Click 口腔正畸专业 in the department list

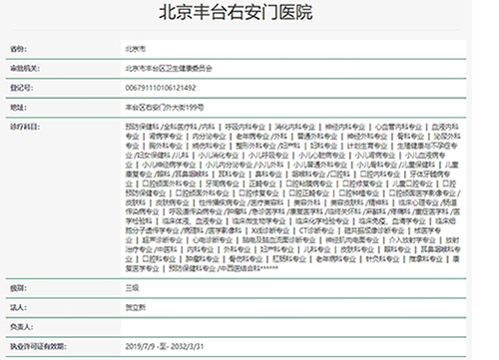coord(308,193)
